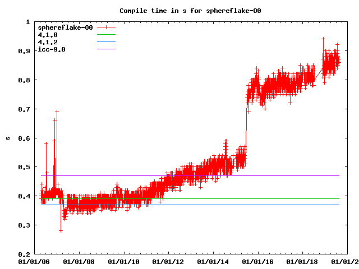The height and width of the screenshot is (269, 359).
Task: Click the 4.1.2 legend entry text
Action: click(x=48, y=42)
